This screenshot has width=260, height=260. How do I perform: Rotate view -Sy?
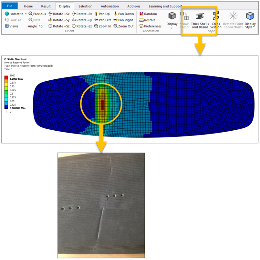82,20
